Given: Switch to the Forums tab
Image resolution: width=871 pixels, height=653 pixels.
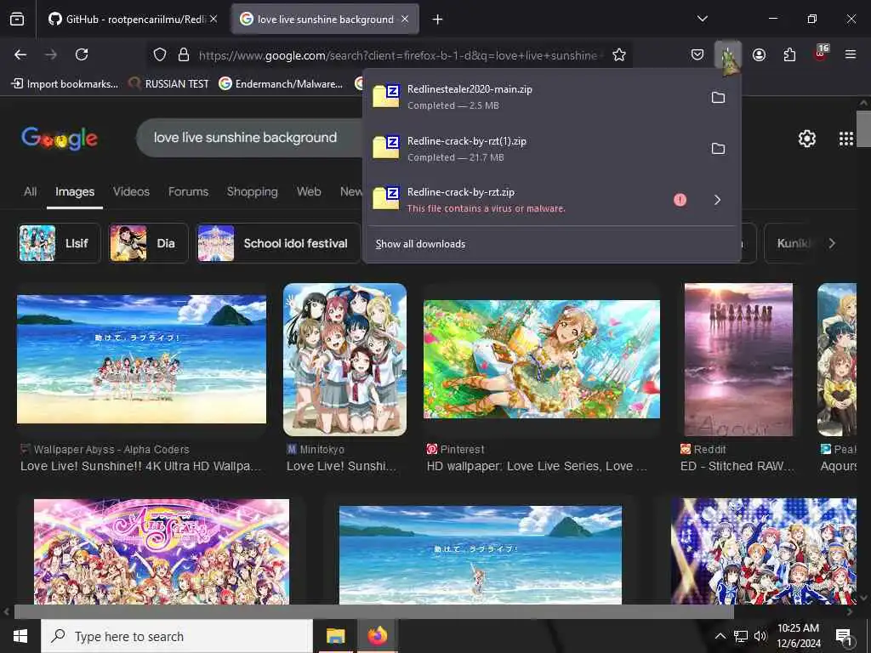Looking at the screenshot, I should click(188, 191).
